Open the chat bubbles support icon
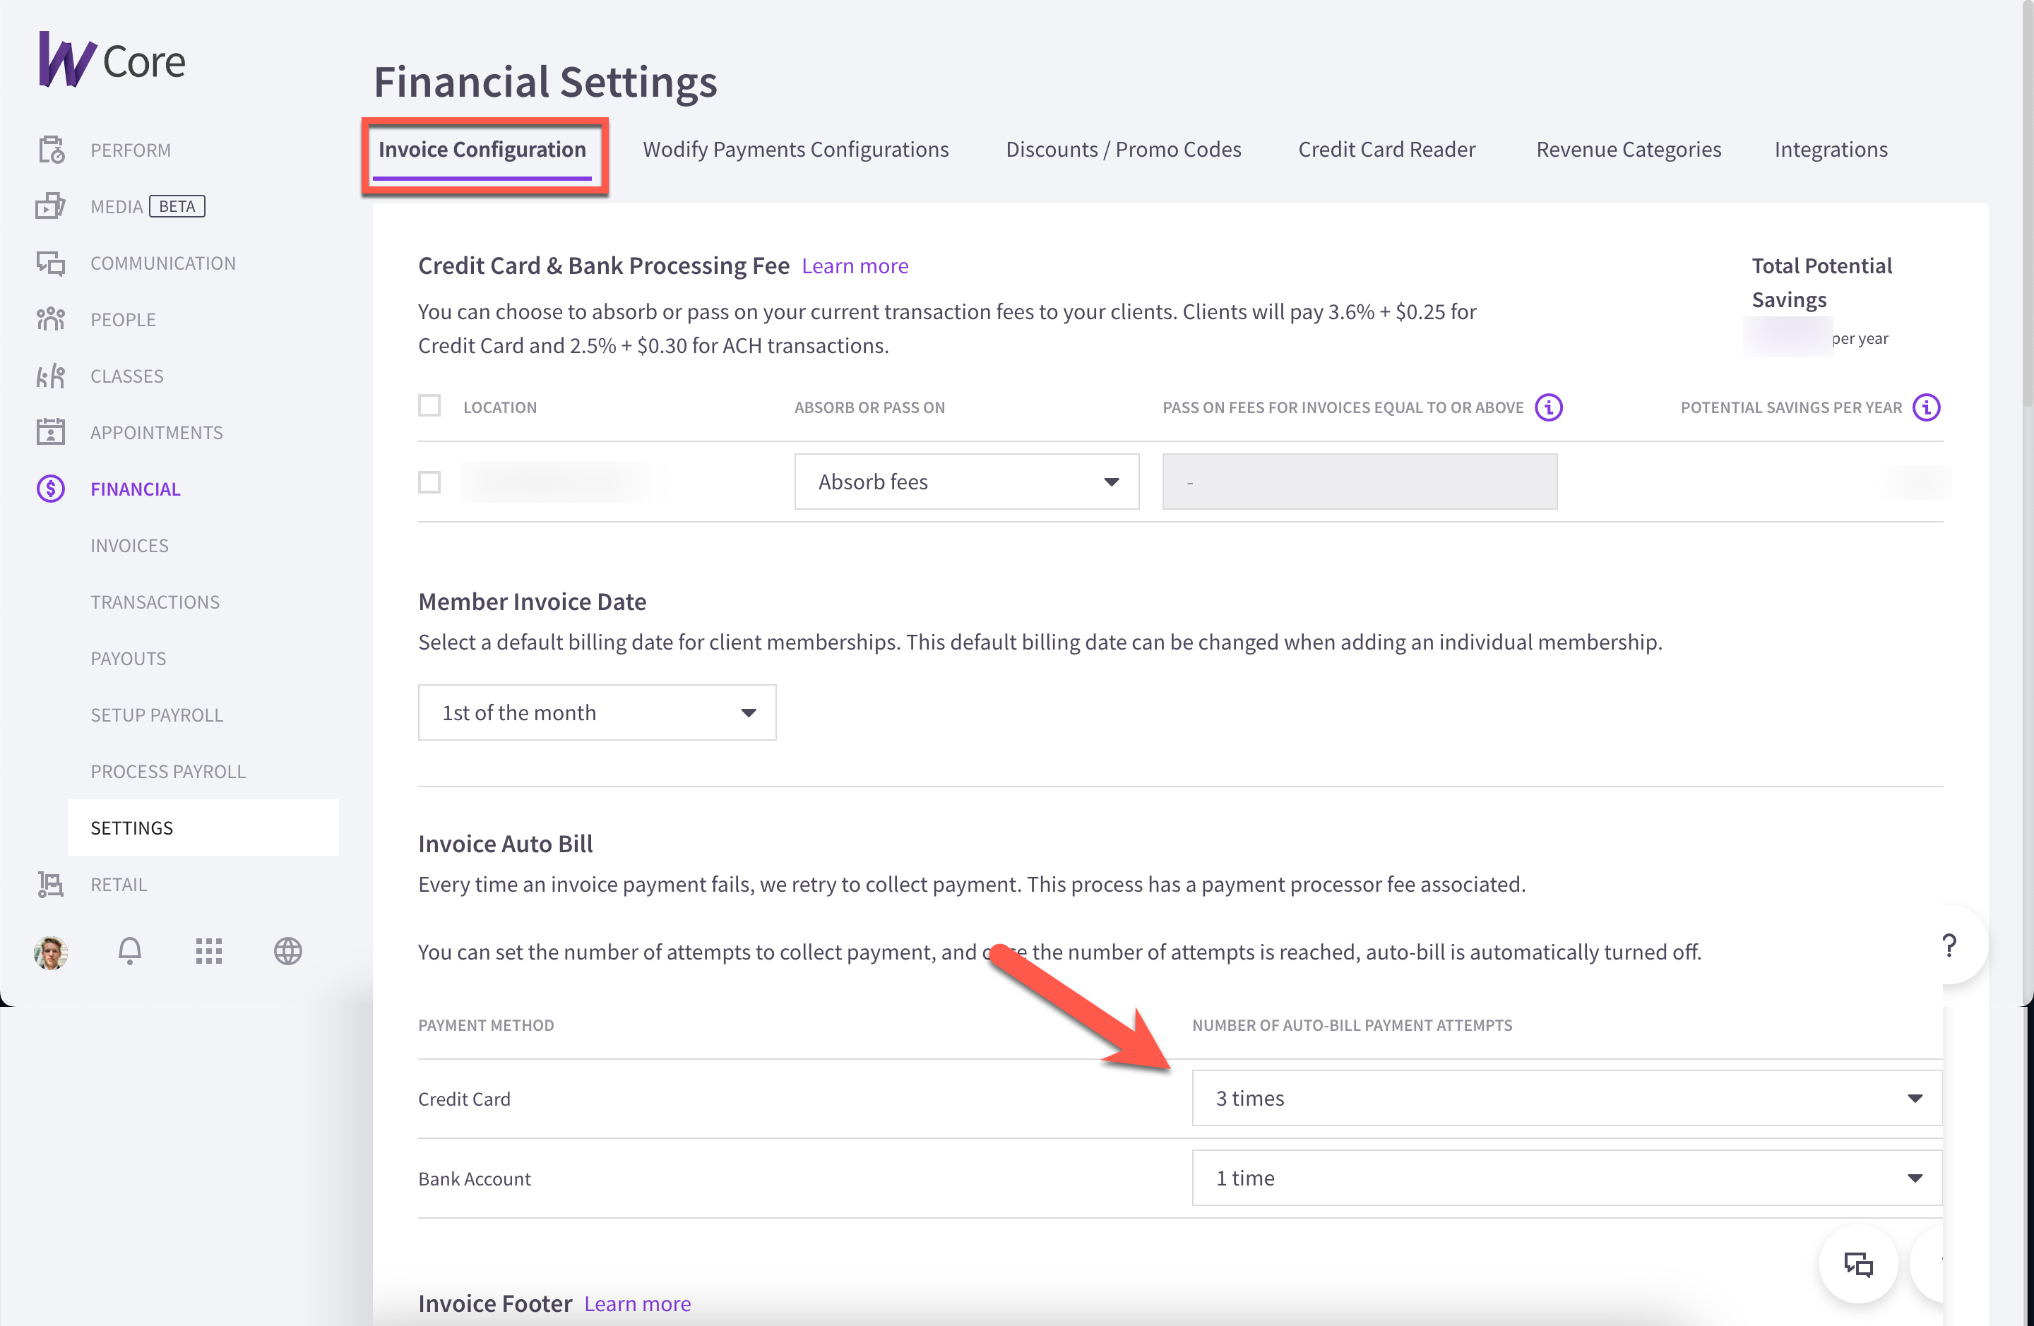This screenshot has width=2034, height=1326. tap(1859, 1264)
